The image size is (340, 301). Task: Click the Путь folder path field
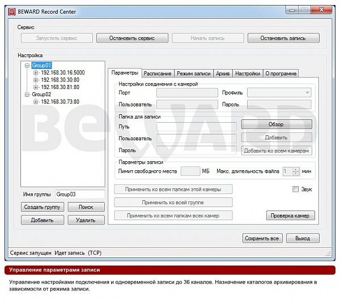click(197, 127)
